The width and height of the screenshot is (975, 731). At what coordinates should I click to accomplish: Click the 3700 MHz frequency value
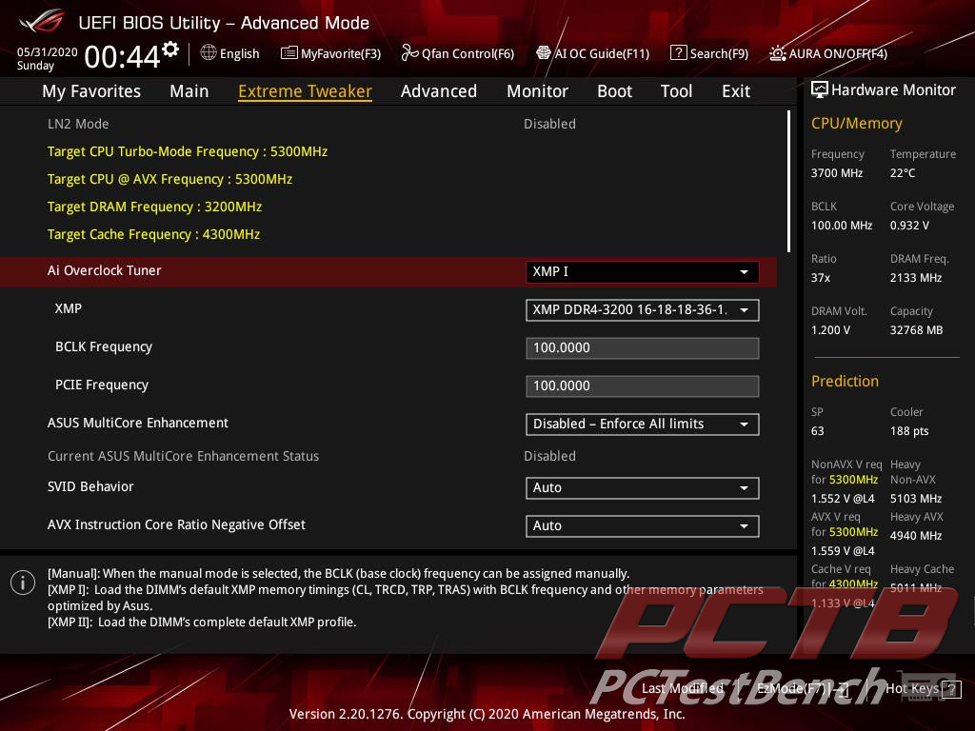tap(836, 173)
